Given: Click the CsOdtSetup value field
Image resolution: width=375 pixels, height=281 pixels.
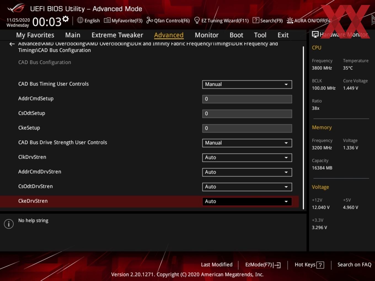Looking at the screenshot, I should pos(247,114).
